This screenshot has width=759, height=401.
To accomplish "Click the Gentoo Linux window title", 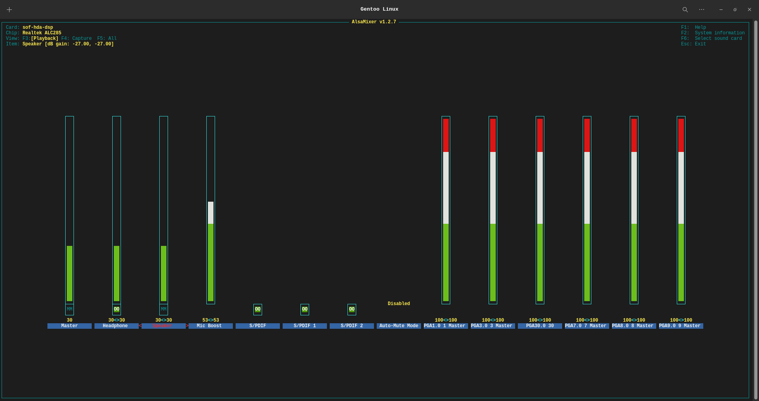I will pyautogui.click(x=379, y=9).
